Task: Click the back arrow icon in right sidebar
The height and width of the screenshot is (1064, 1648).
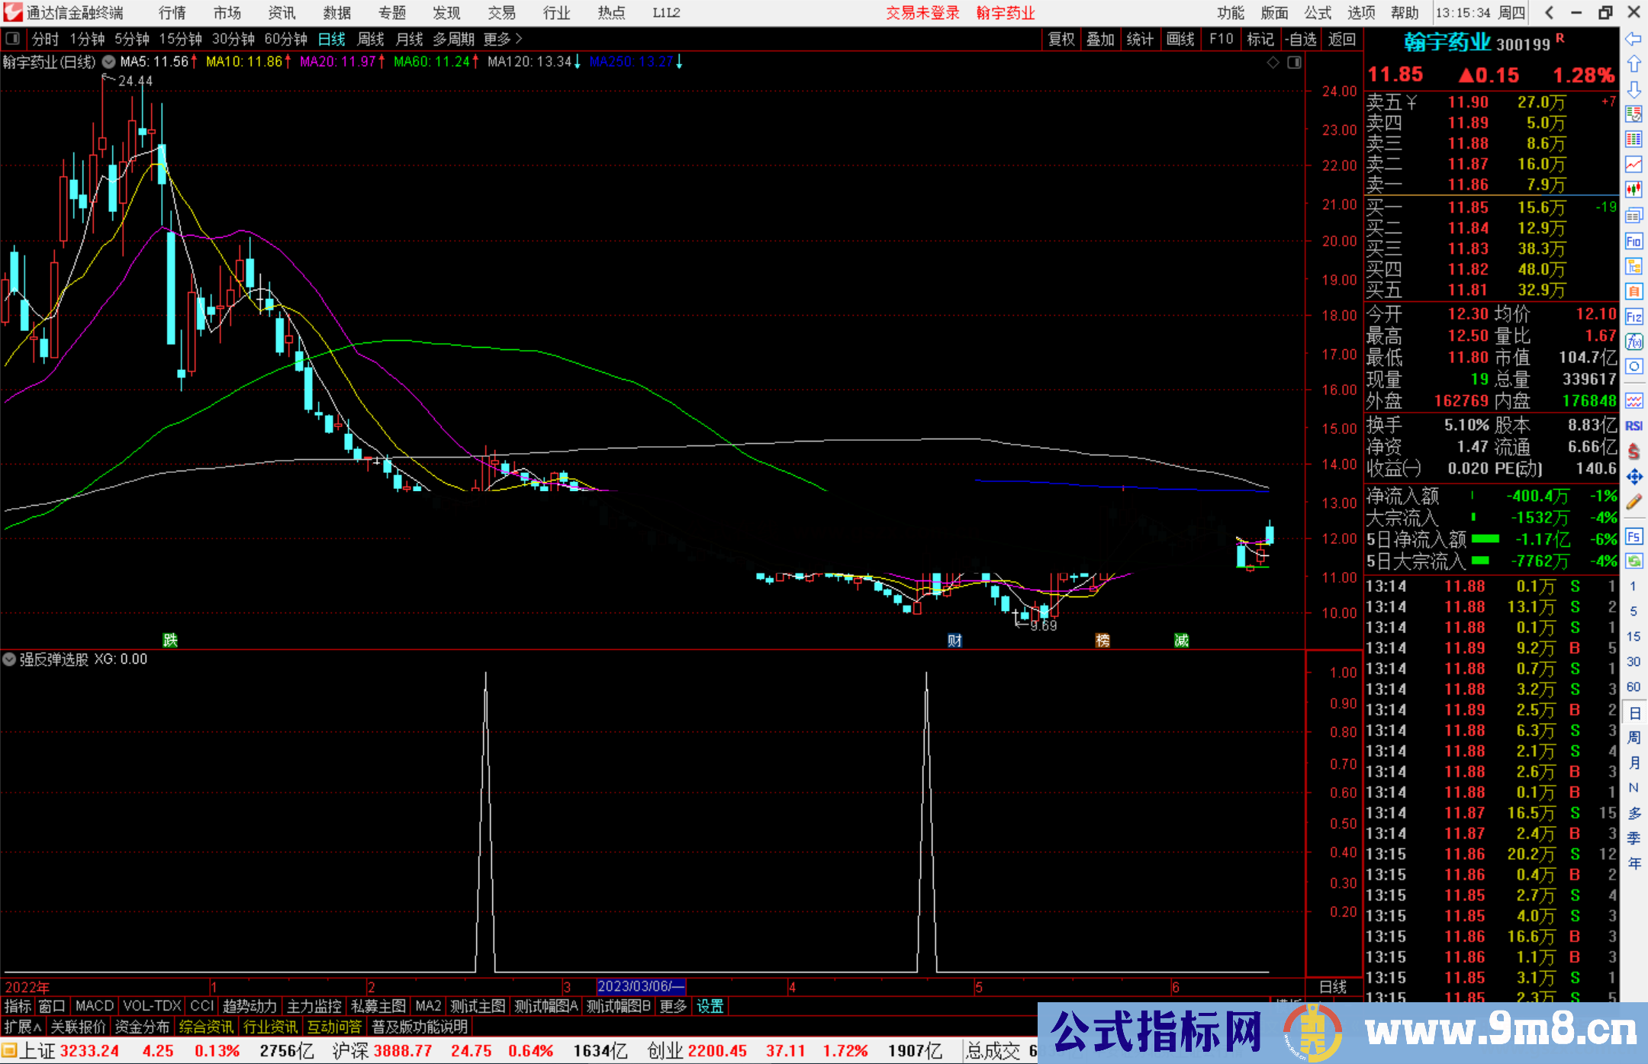Action: coord(1634,39)
